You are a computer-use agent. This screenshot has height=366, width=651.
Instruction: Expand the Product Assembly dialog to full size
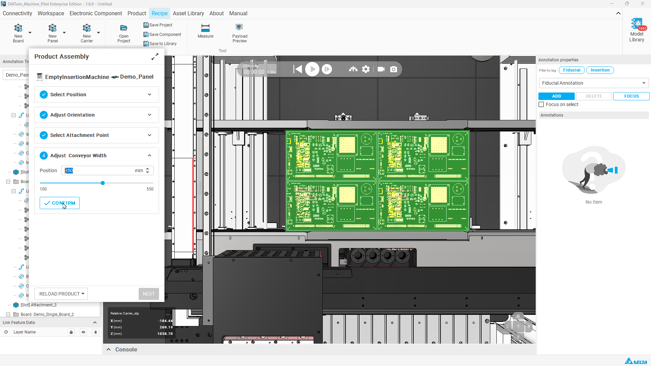[x=155, y=57]
